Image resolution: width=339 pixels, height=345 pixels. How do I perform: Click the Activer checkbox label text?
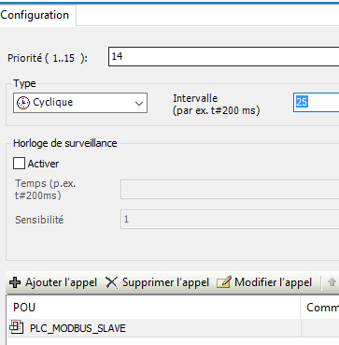(43, 164)
